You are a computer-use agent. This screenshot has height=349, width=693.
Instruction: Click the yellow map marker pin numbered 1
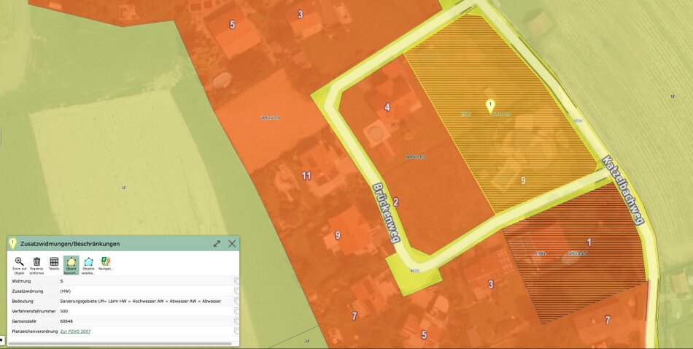click(x=490, y=107)
